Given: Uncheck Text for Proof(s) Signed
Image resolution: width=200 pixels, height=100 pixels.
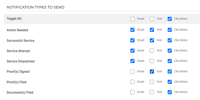Looking at the screenshot, I should coord(152,71).
